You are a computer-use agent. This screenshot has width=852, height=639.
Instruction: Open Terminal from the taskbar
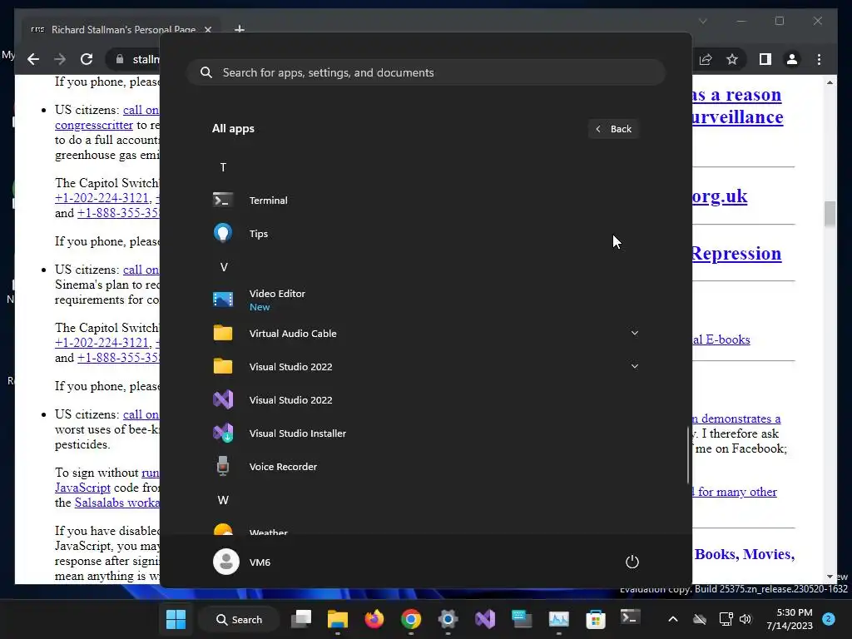coord(631,617)
